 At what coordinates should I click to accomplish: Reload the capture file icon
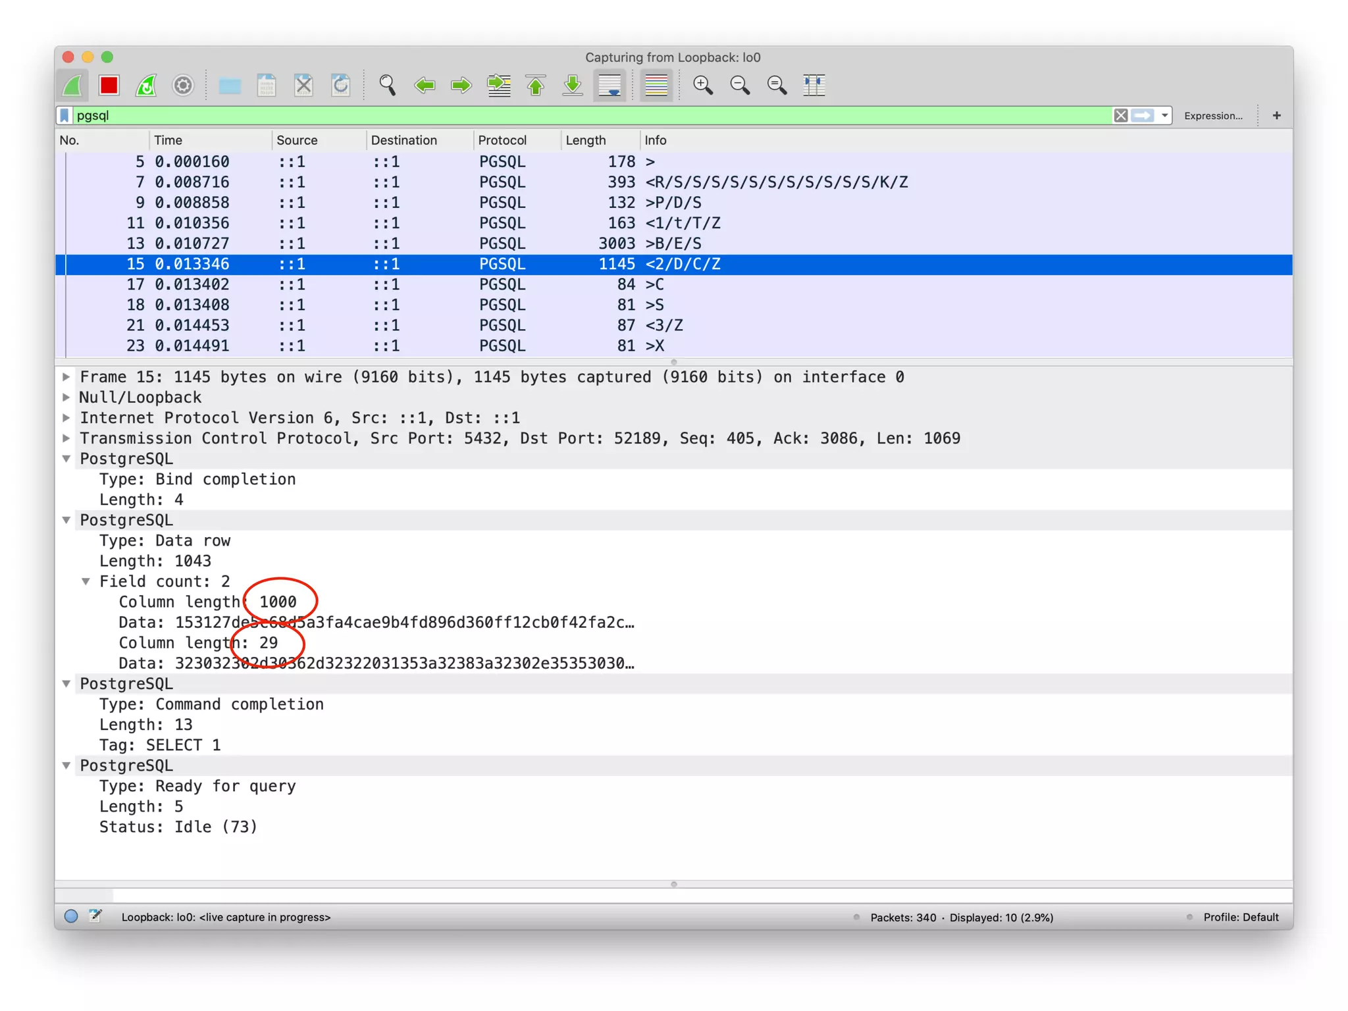coord(340,85)
